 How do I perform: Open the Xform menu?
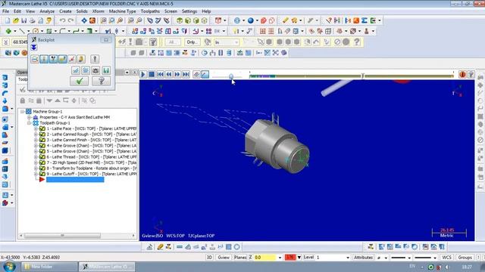(98, 11)
